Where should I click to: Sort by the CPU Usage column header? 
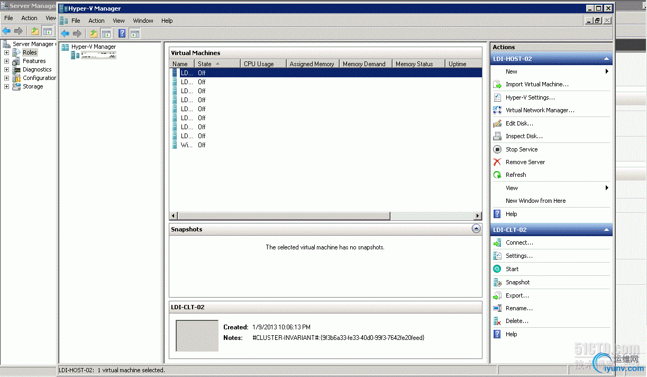(x=263, y=64)
